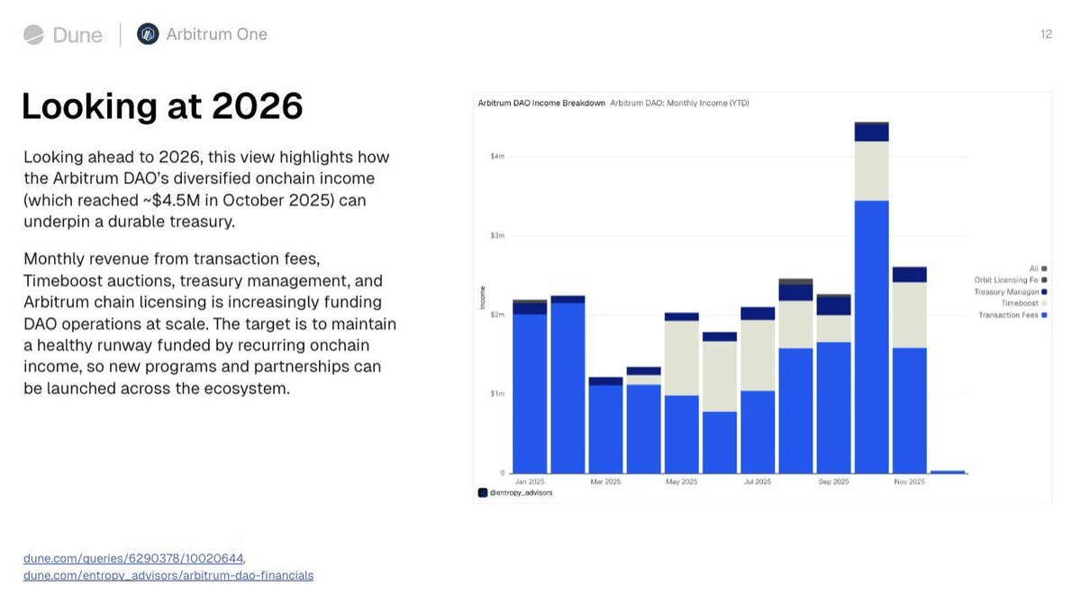Open the dune.com/entropy_advisors/arbitrum-dao-financials link
This screenshot has width=1081, height=604.
coord(168,575)
